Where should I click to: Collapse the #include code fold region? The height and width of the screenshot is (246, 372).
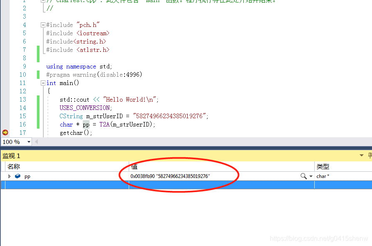click(43, 24)
